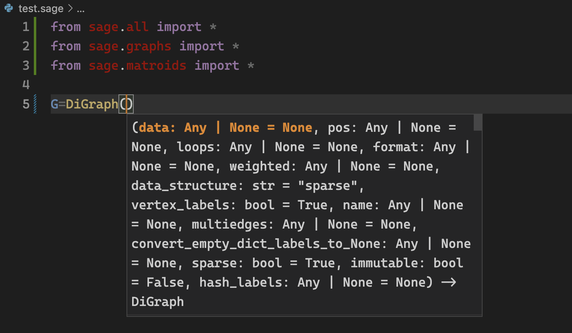The width and height of the screenshot is (572, 333).
Task: Click the 'all' module name on line 1
Action: point(137,27)
